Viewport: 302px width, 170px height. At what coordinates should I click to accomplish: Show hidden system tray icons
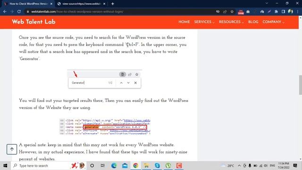pyautogui.click(x=239, y=166)
